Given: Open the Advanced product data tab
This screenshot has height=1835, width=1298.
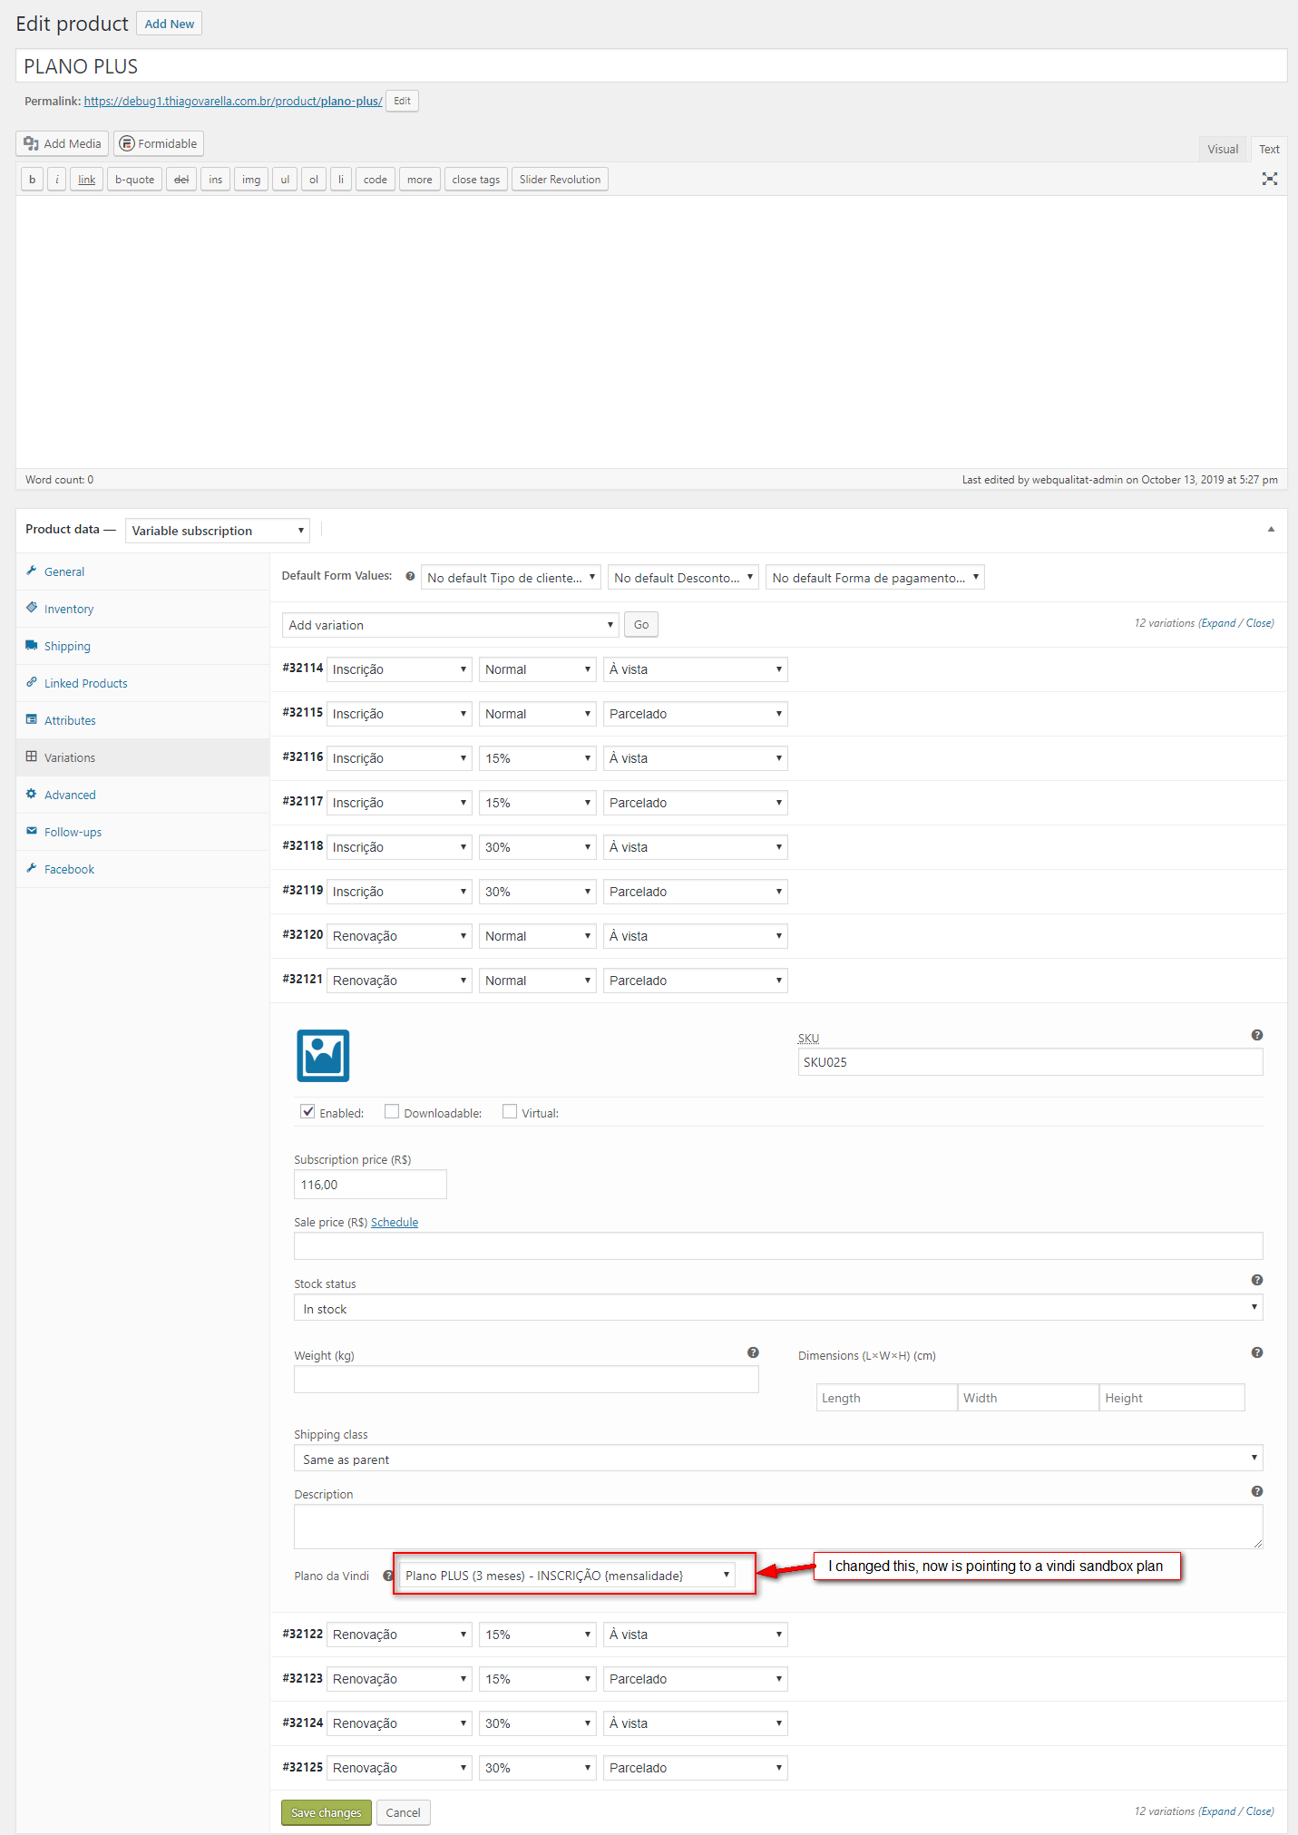Looking at the screenshot, I should pos(143,795).
